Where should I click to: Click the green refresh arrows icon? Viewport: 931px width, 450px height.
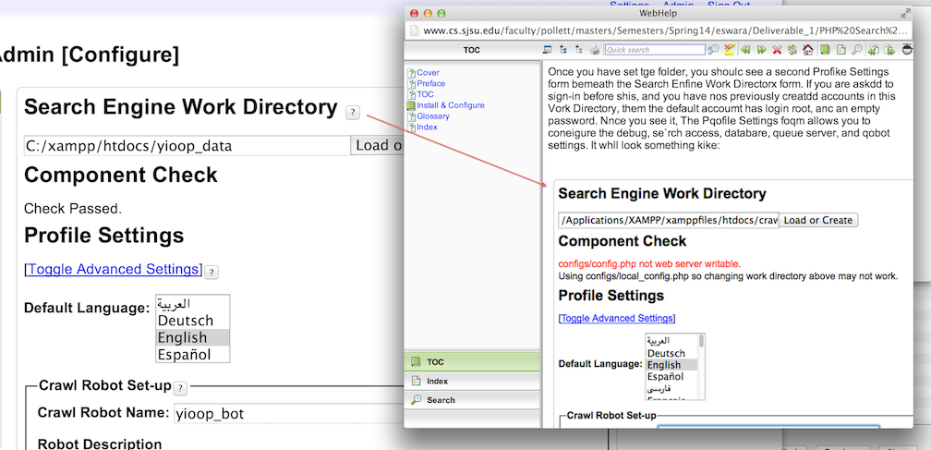792,50
